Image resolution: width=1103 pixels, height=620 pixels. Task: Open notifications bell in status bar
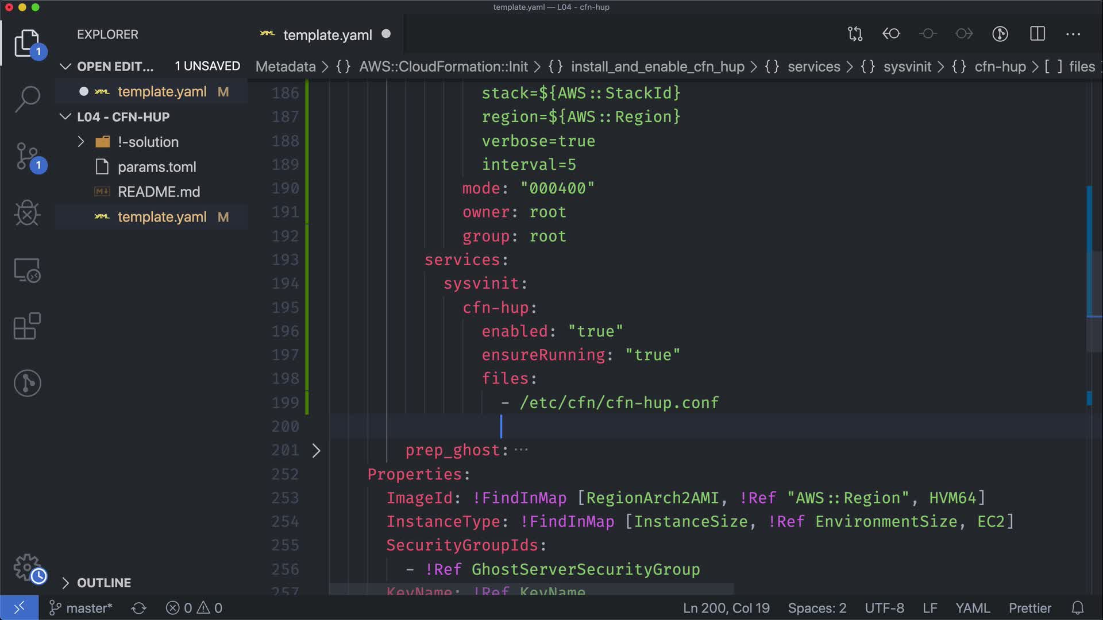point(1078,608)
